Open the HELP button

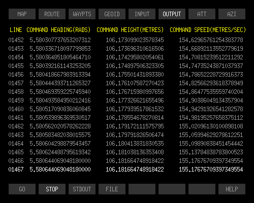232,189
